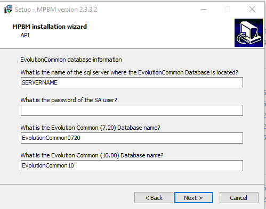Click the computer installation graphic in header
This screenshot has height=209, width=266.
(248, 32)
